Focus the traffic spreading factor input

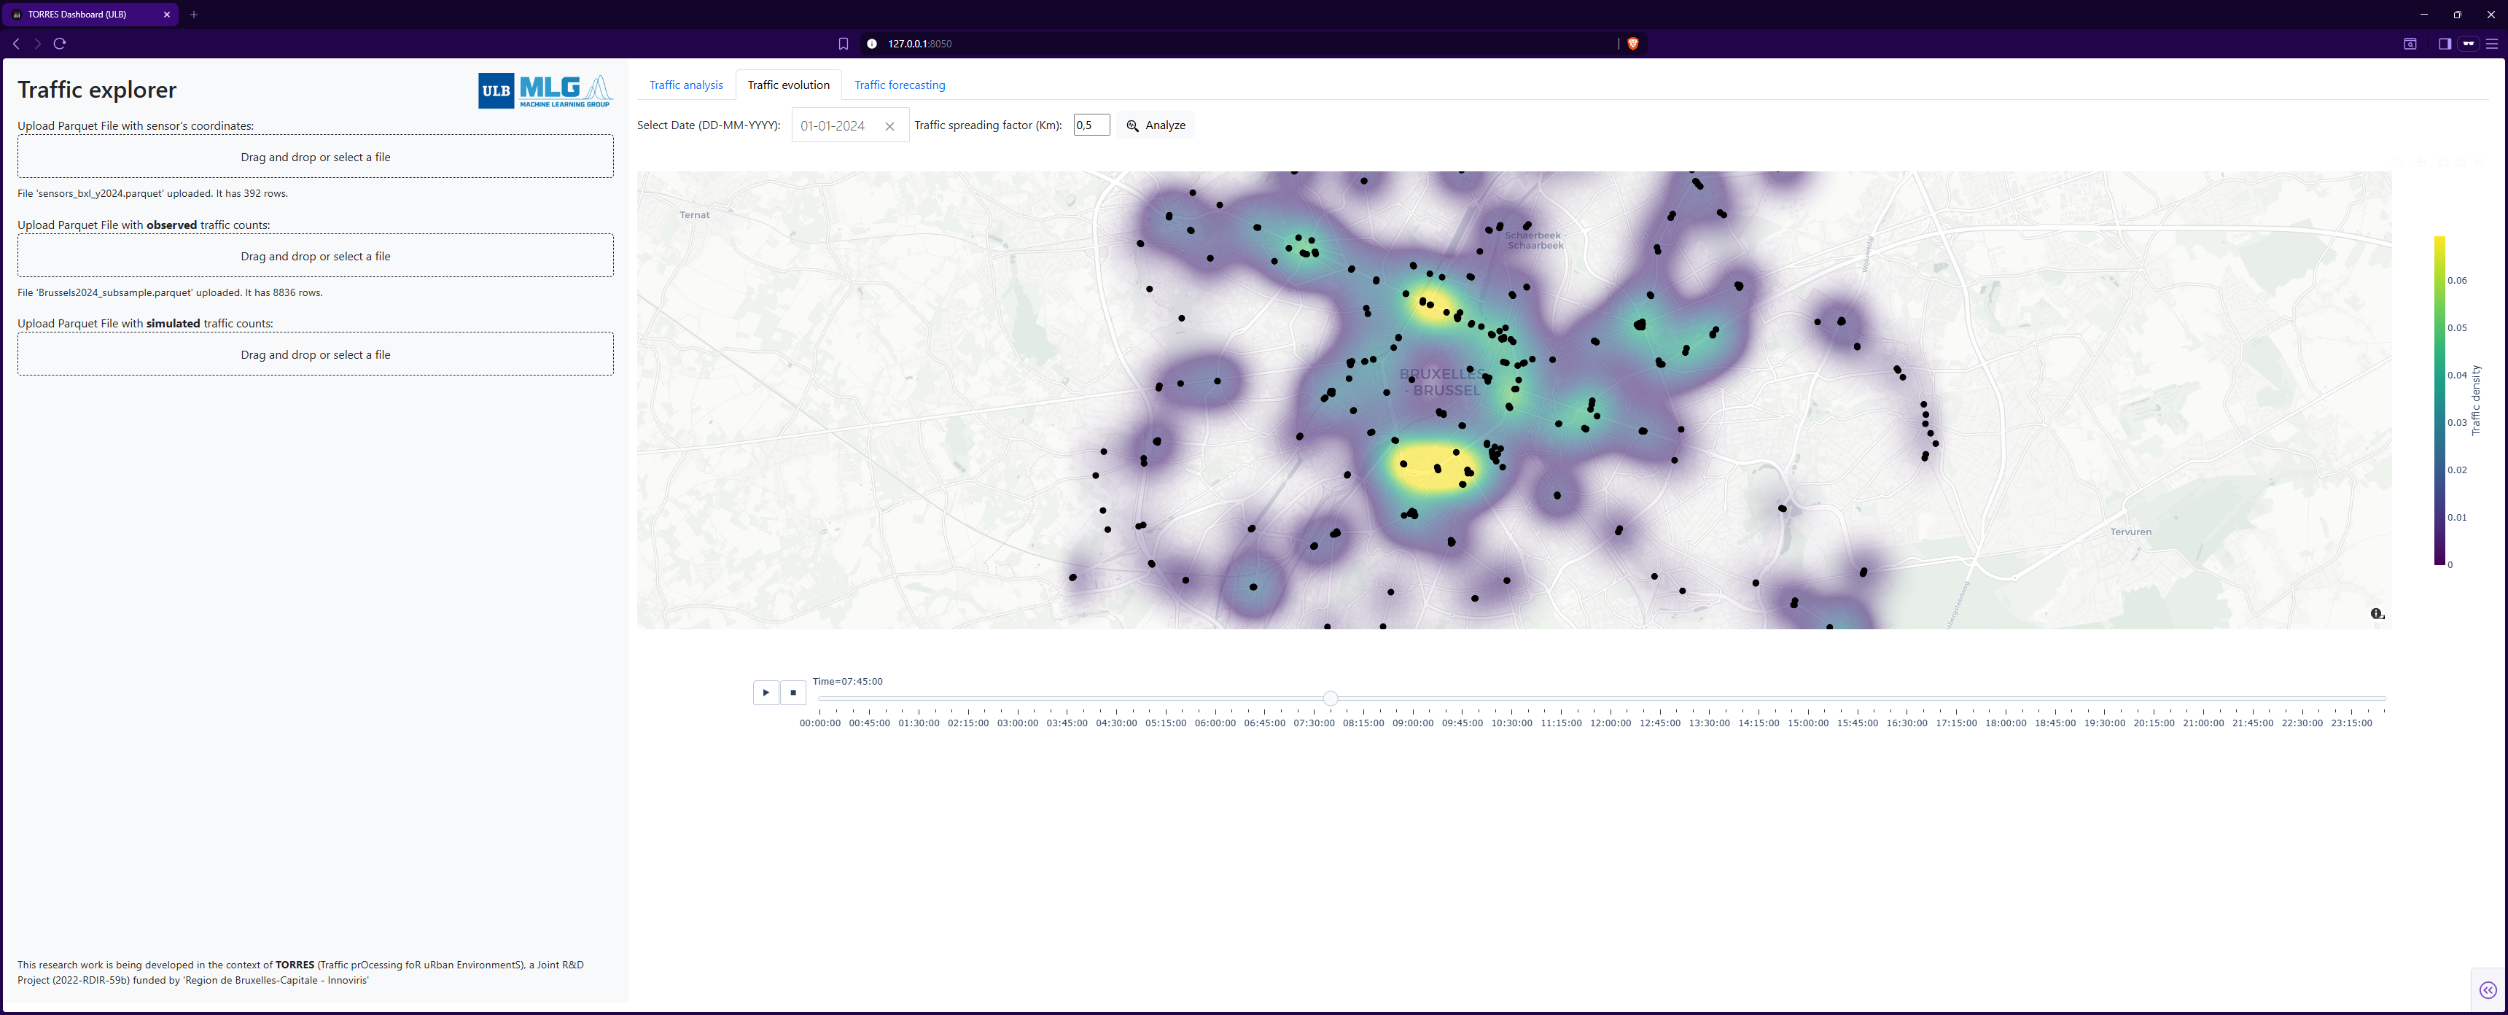(1091, 125)
